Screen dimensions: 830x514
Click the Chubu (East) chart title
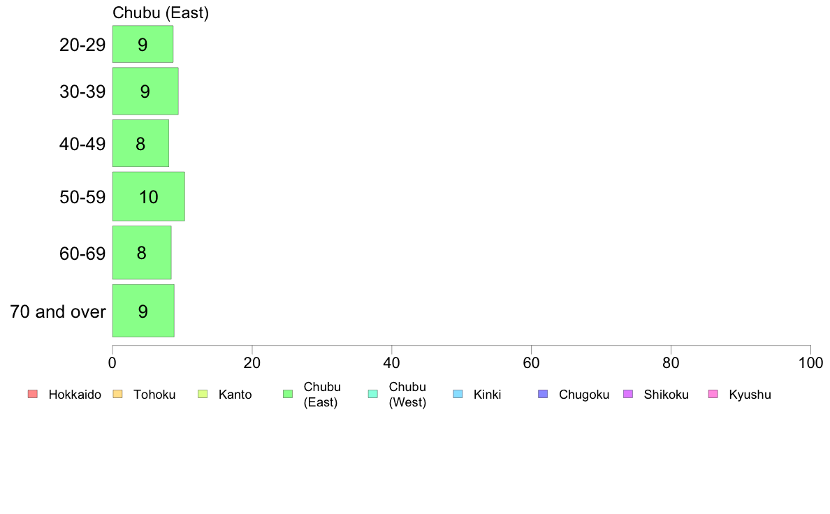161,13
